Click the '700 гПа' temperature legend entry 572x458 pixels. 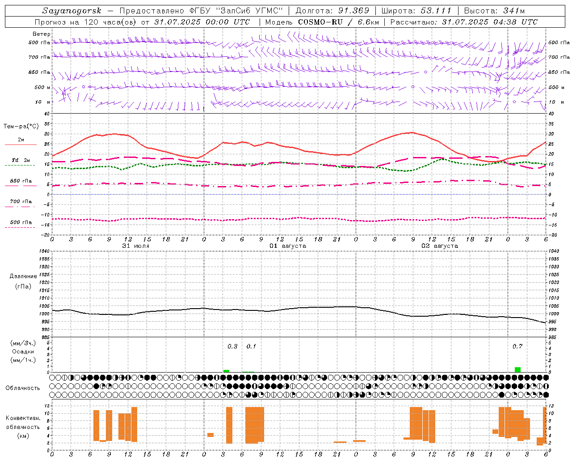[21, 202]
